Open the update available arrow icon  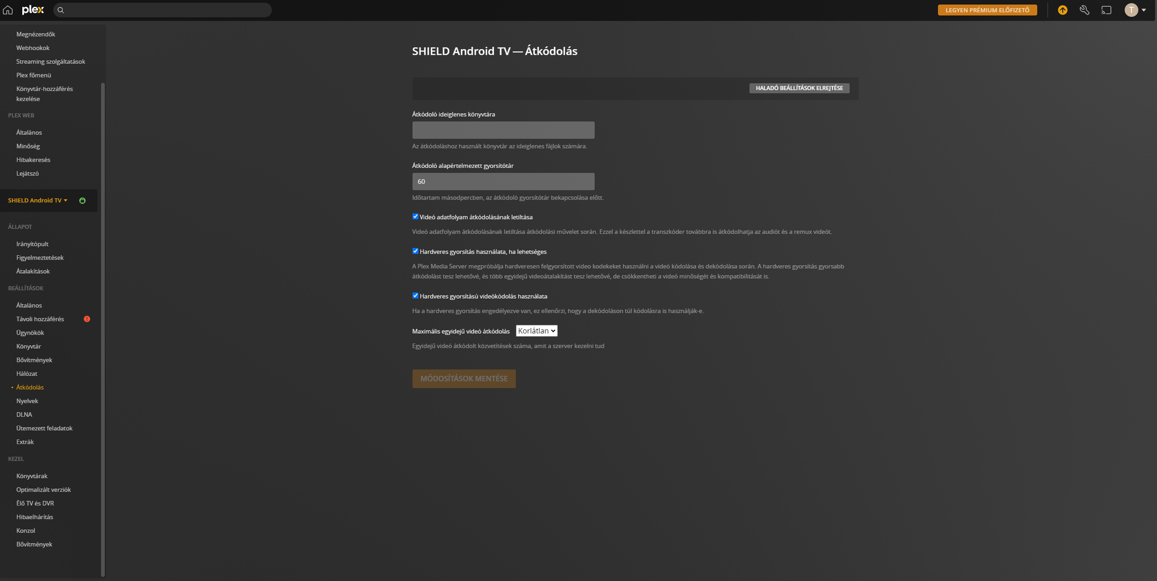(1062, 10)
